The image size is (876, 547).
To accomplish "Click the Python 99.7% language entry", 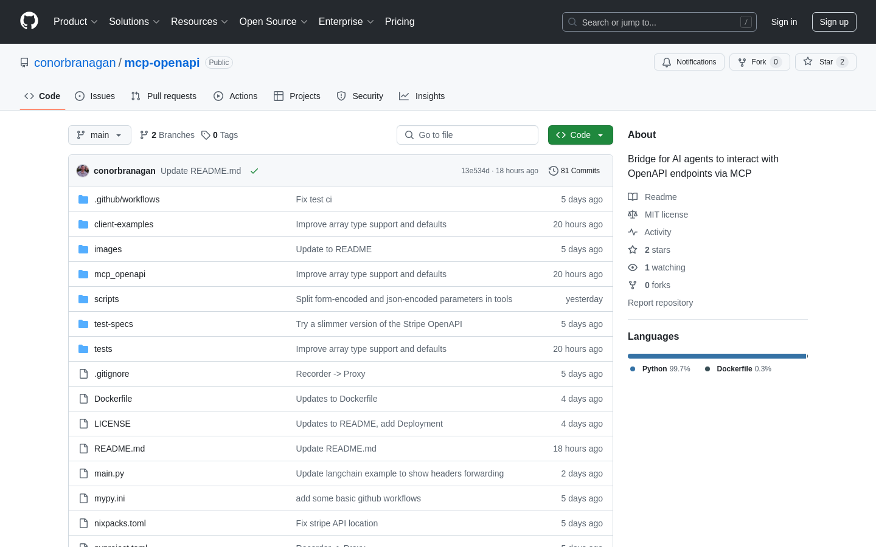I will click(x=660, y=369).
